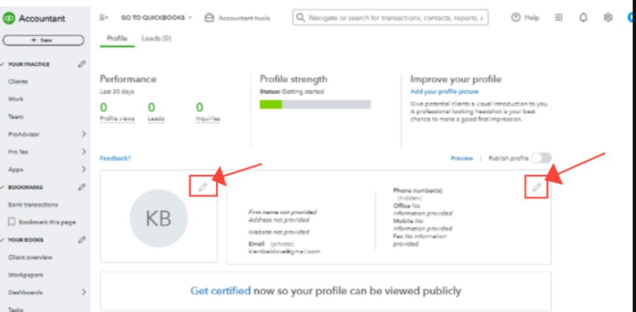Expand the ProAdvisor sidebar submenu
Screen dimensions: 636x312
pos(83,134)
